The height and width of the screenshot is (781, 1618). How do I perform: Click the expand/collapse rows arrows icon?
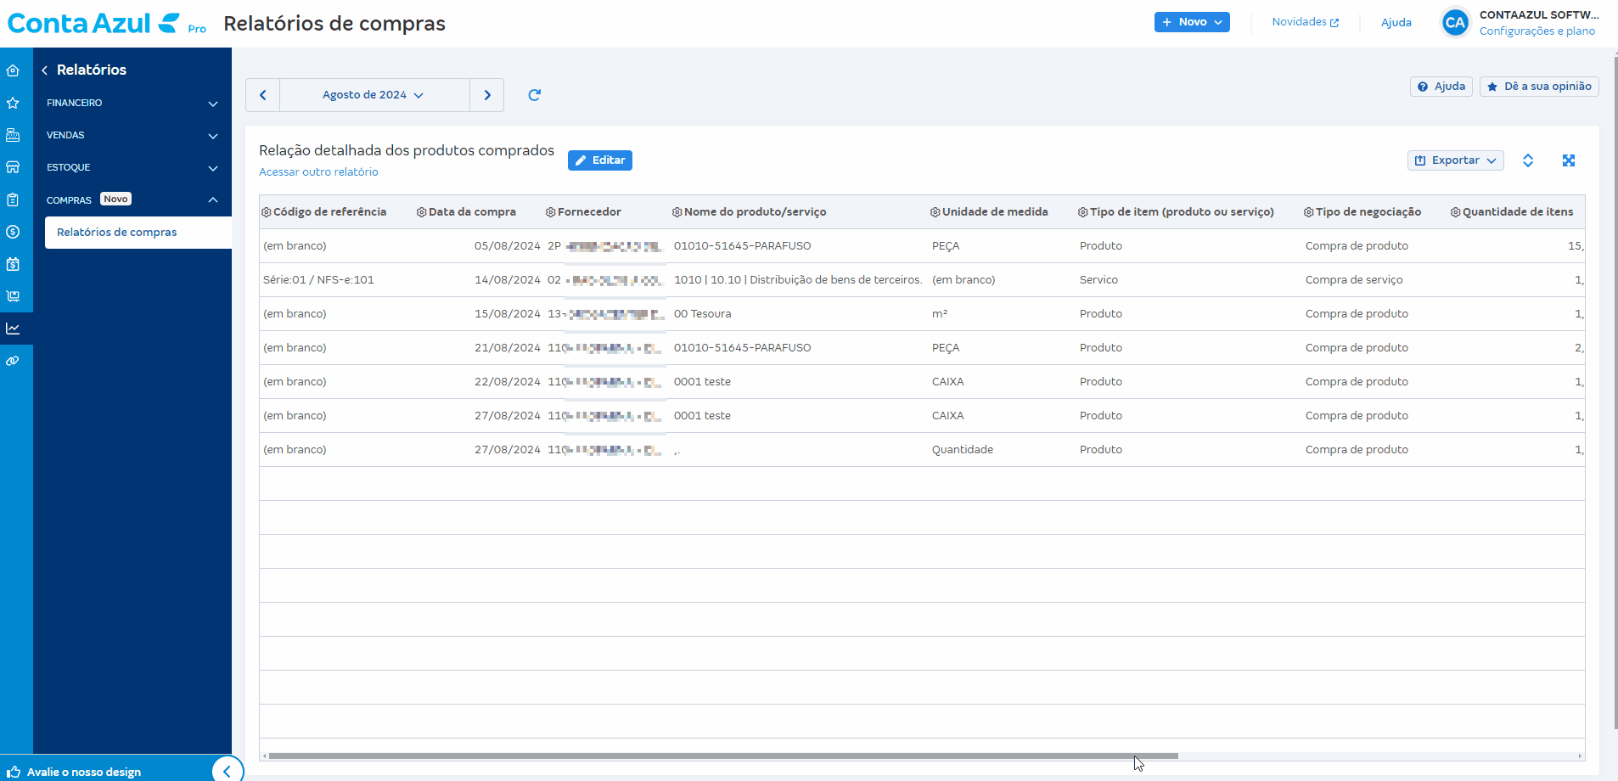click(1528, 160)
